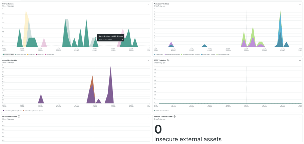Click the CSP Violations widget title

click(8, 4)
